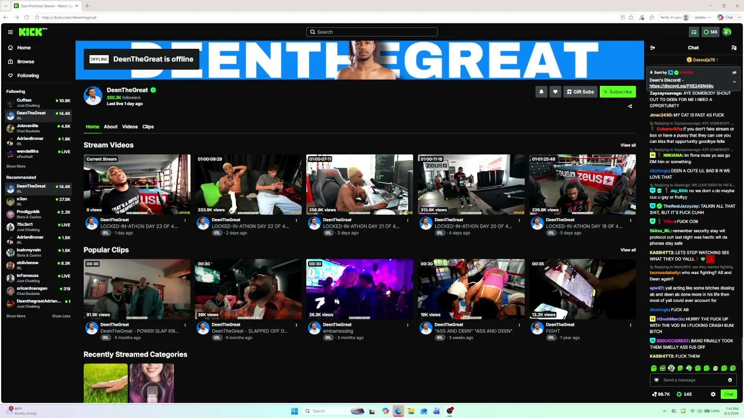Click the first green quick emote

tap(654, 368)
